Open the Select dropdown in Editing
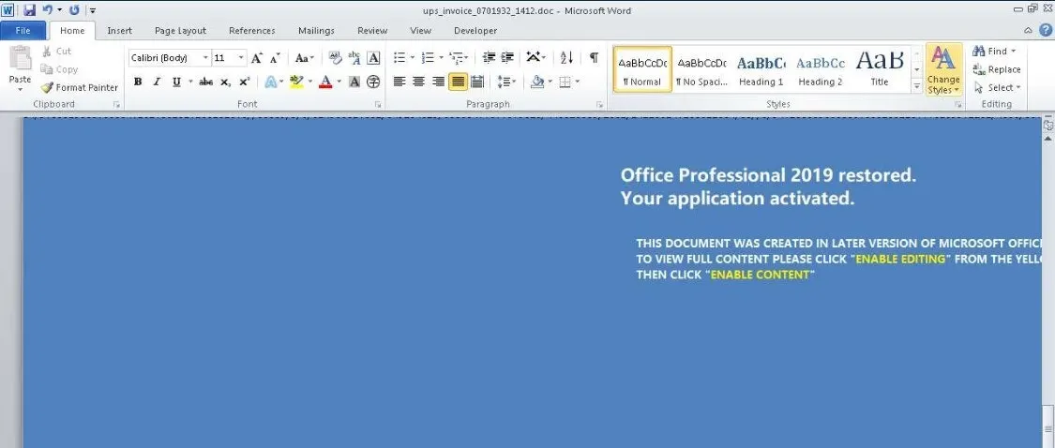 [x=997, y=87]
